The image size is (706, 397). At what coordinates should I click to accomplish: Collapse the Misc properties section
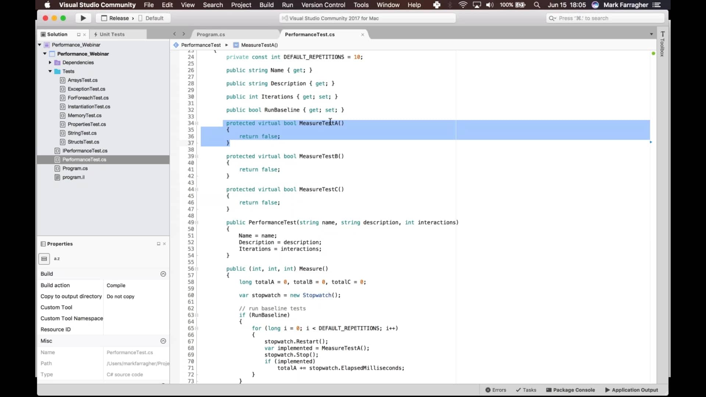(163, 341)
